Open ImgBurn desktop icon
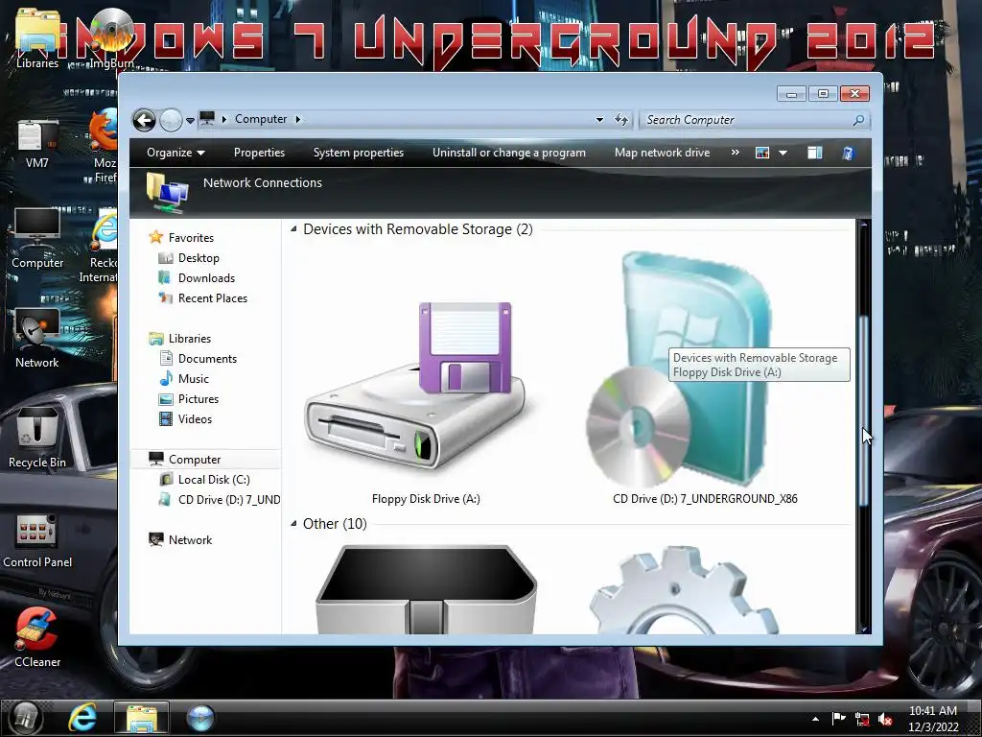The width and height of the screenshot is (982, 737). click(x=111, y=38)
